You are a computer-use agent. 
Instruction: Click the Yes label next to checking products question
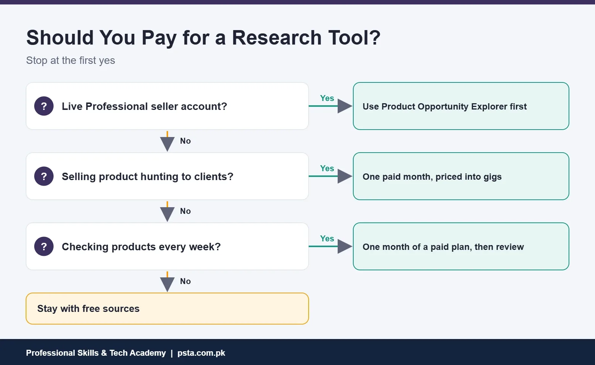327,238
